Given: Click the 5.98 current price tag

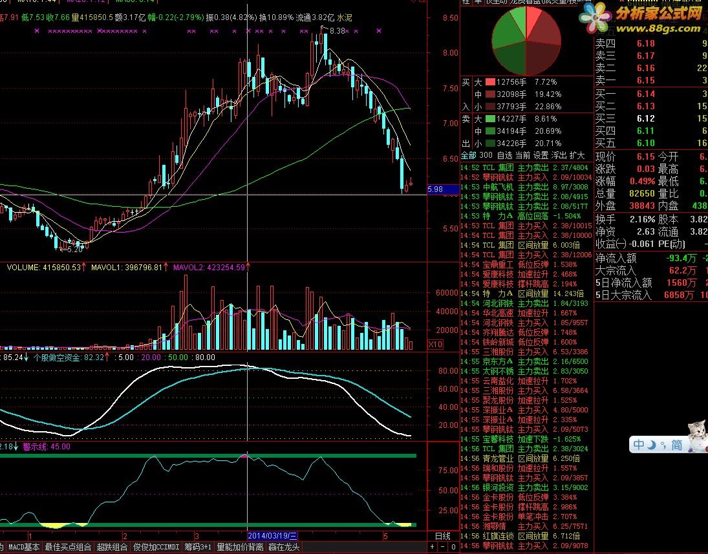Looking at the screenshot, I should [442, 189].
